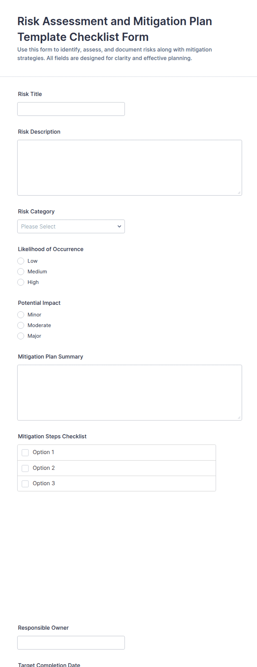
Task: Click the Risk Title input field
Action: [x=71, y=109]
